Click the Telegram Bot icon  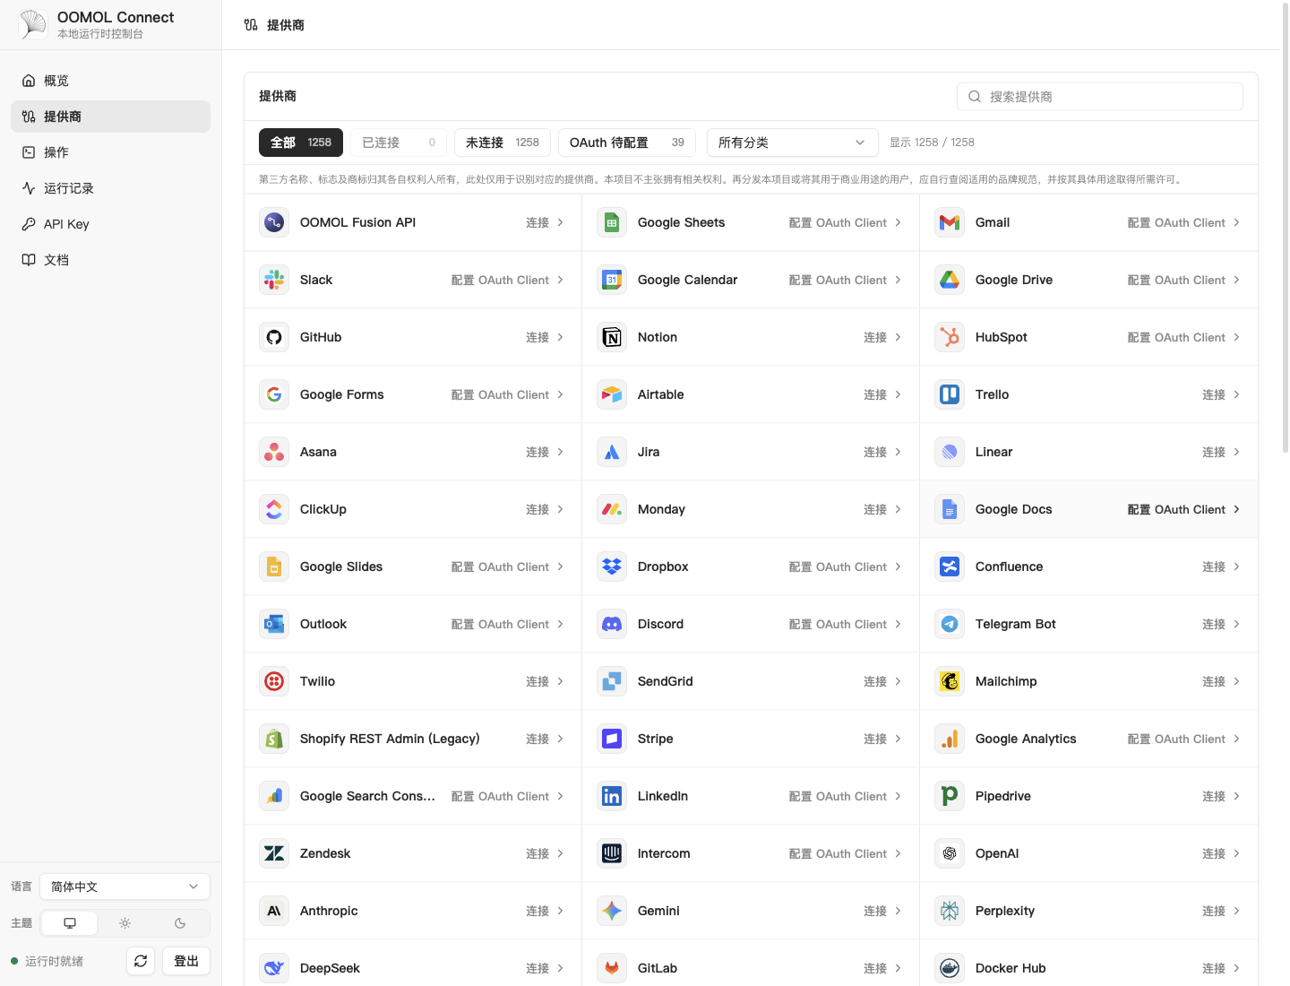950,624
